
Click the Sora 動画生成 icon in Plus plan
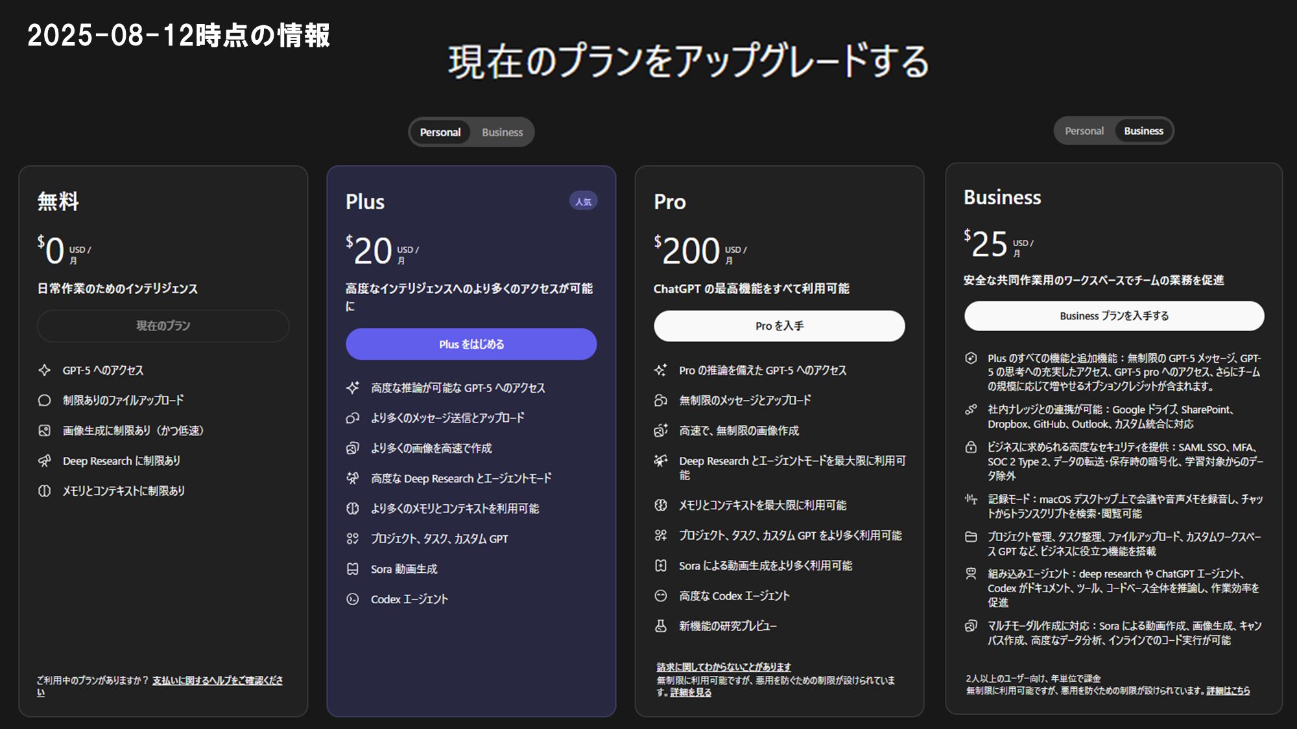(x=352, y=569)
